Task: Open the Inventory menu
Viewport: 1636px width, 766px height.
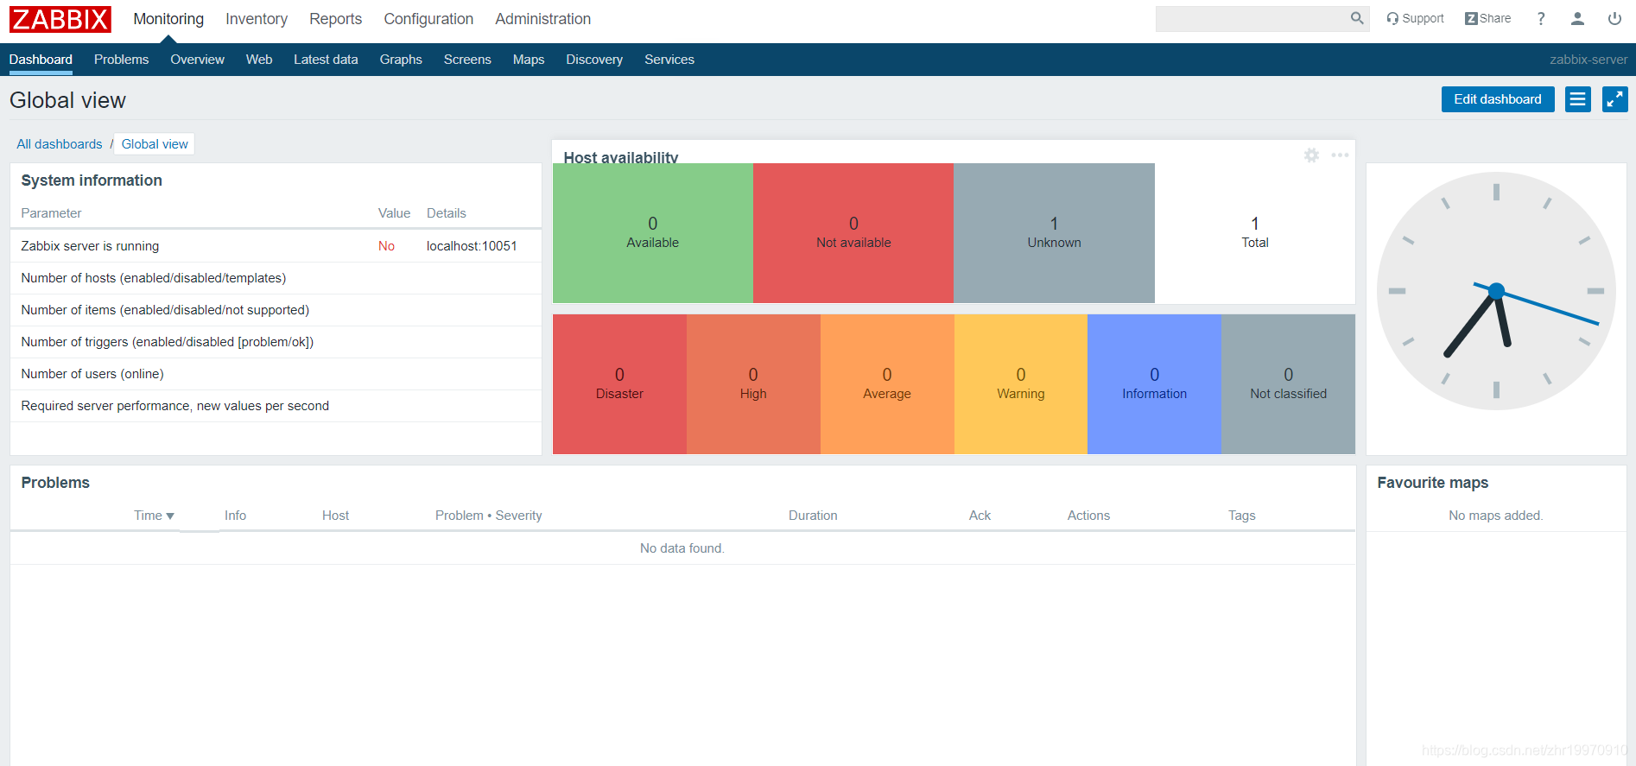Action: point(257,19)
